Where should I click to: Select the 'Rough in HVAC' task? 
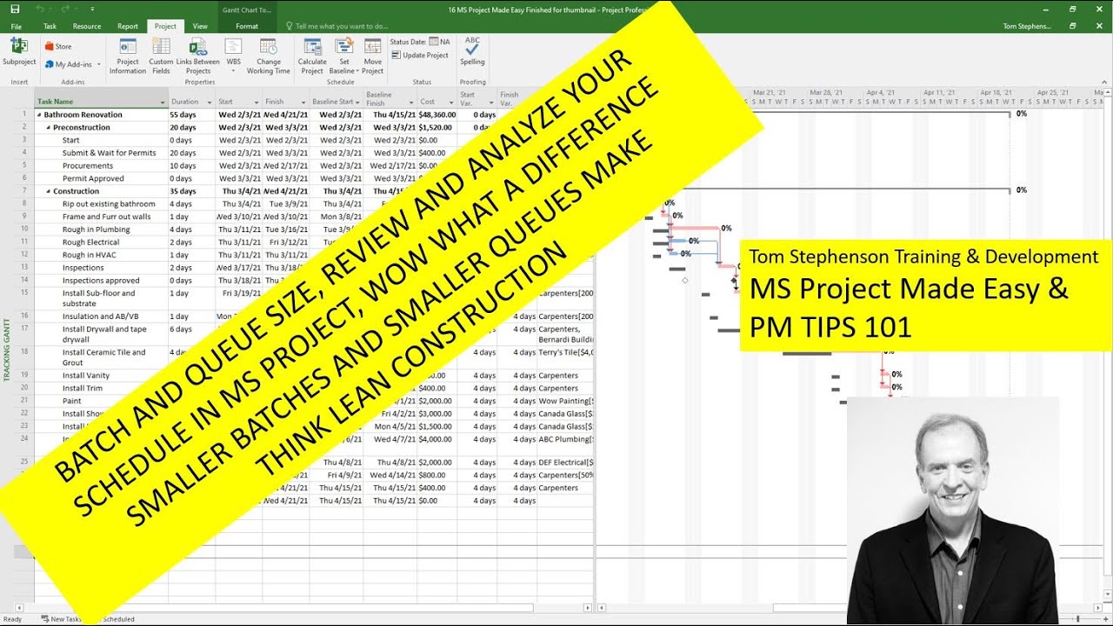[x=89, y=256]
